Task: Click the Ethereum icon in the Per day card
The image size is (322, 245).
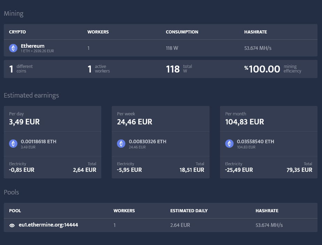Action: click(13, 144)
